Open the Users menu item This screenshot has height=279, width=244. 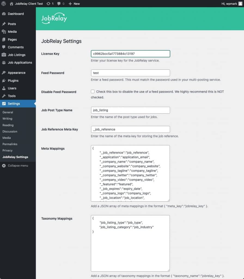click(x=18, y=88)
